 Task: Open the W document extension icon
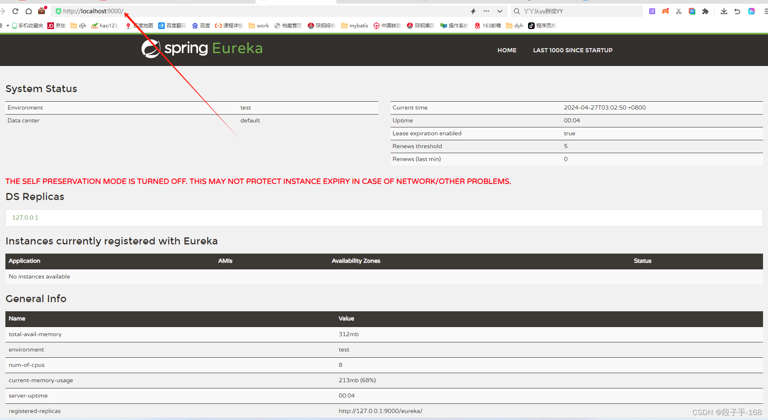tap(692, 11)
